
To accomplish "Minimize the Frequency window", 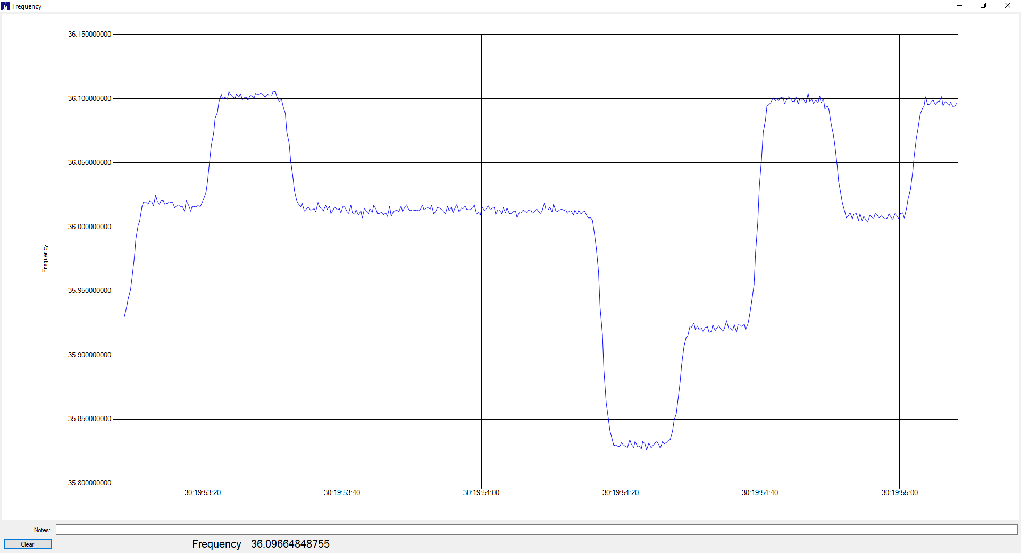I will pyautogui.click(x=959, y=6).
